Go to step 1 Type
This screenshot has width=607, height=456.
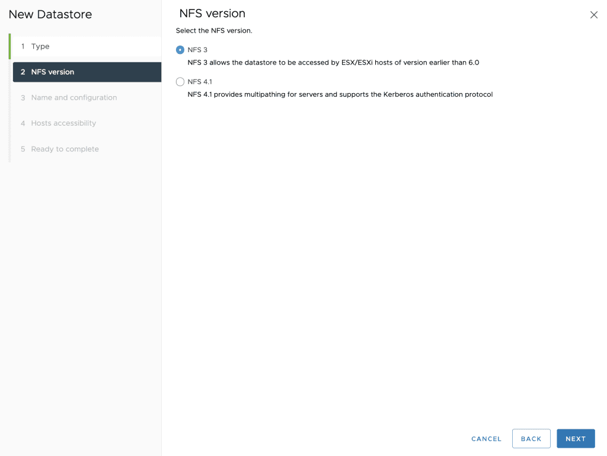pyautogui.click(x=87, y=46)
